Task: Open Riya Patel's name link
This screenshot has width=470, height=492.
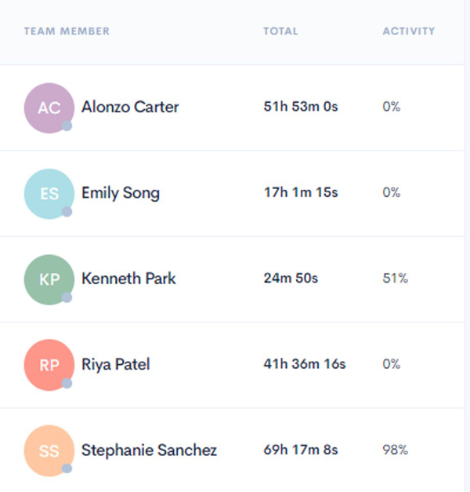Action: [x=115, y=364]
